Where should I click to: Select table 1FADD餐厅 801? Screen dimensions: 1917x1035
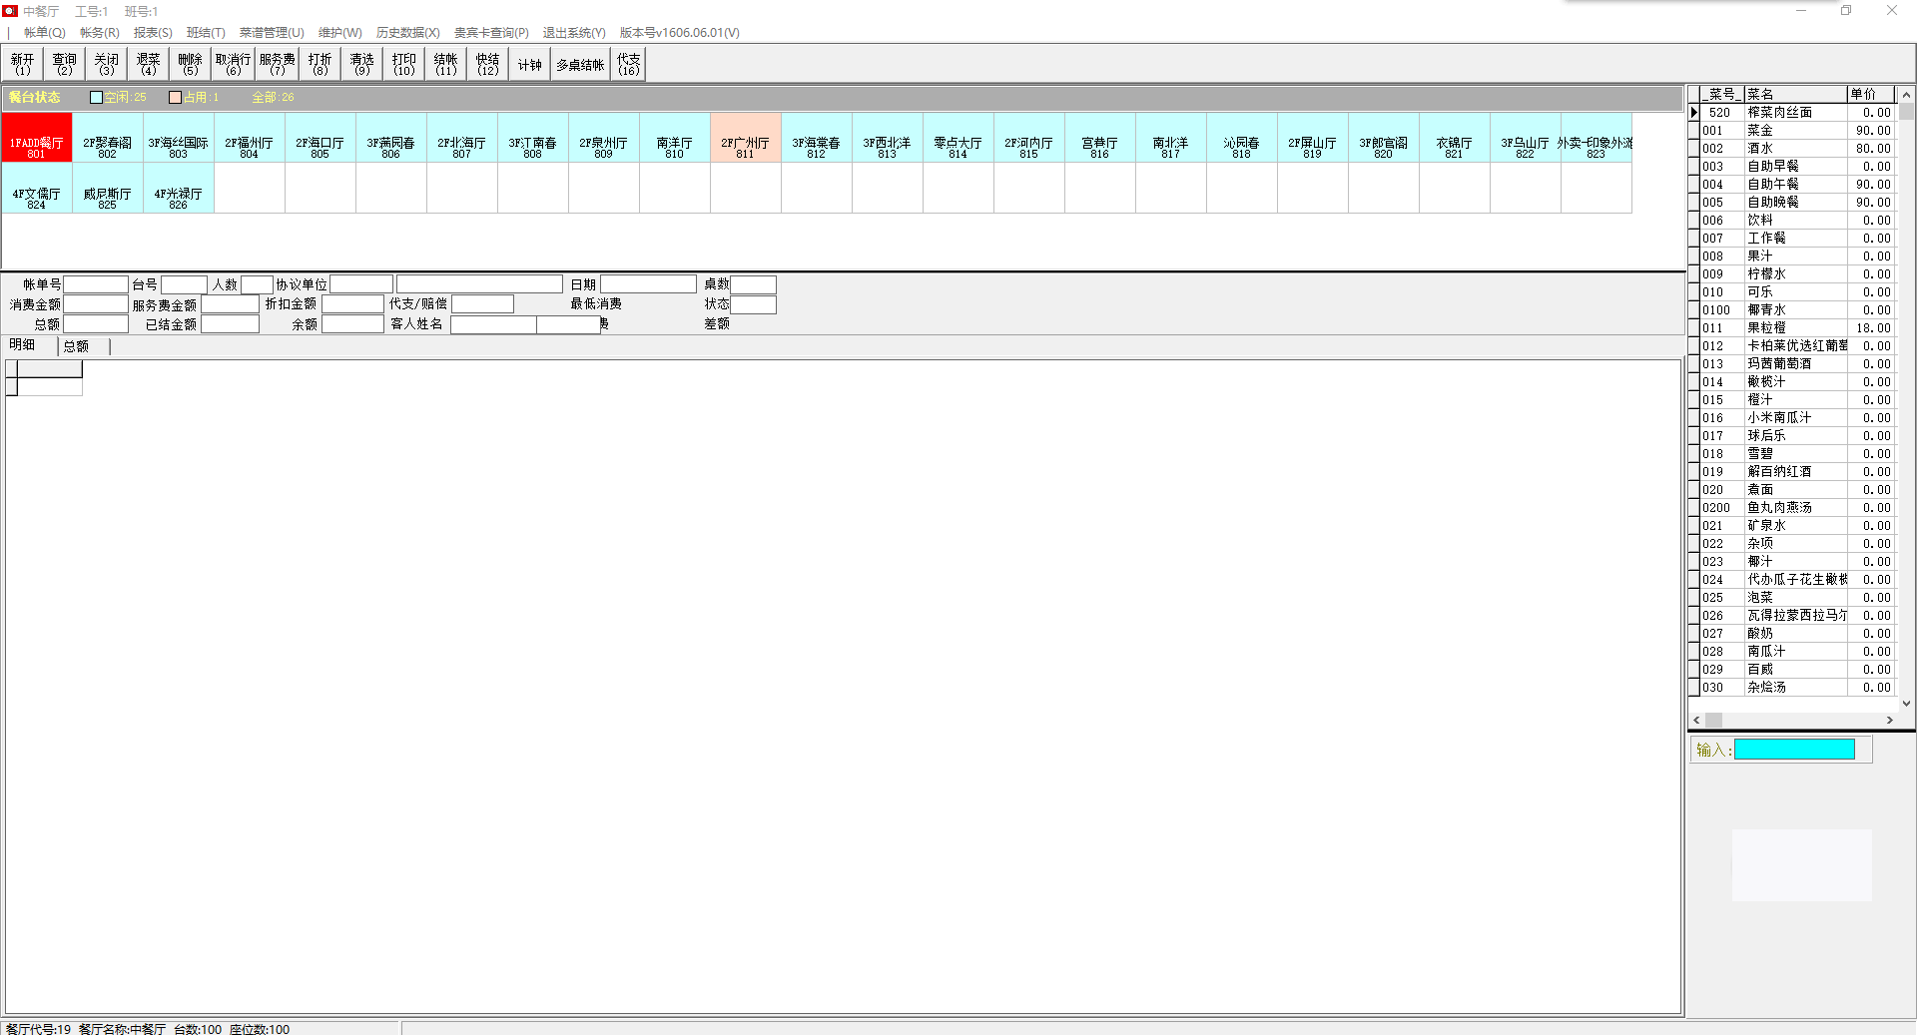(36, 147)
